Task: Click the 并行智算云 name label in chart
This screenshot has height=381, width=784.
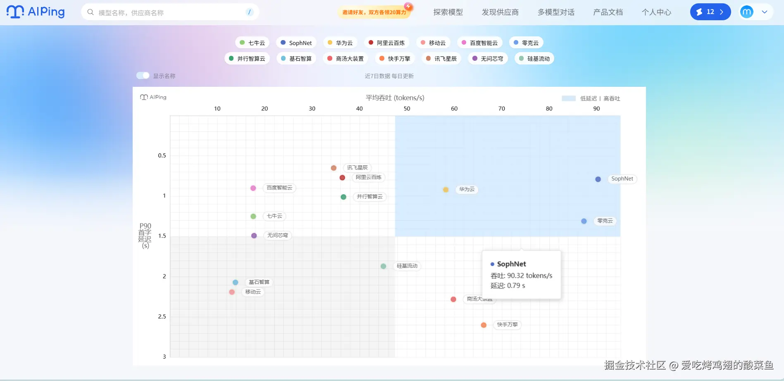Action: coord(369,197)
